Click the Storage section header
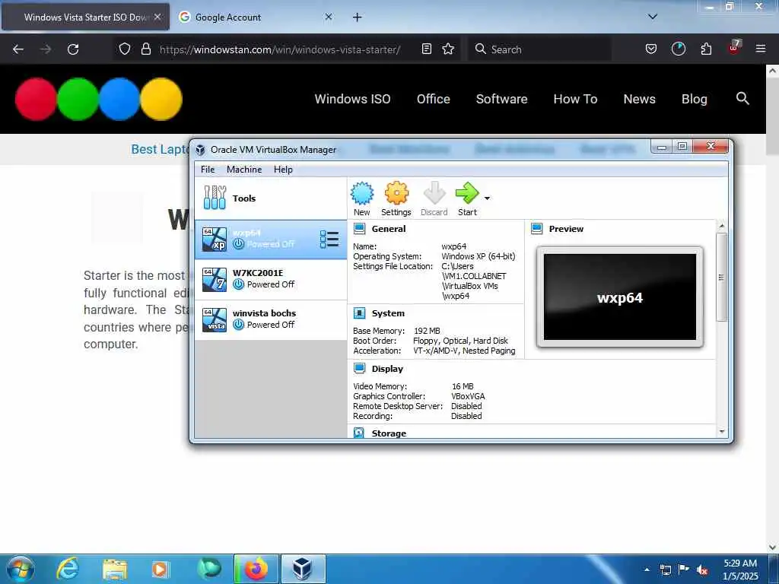Screen dimensions: 779x584 (x=389, y=433)
